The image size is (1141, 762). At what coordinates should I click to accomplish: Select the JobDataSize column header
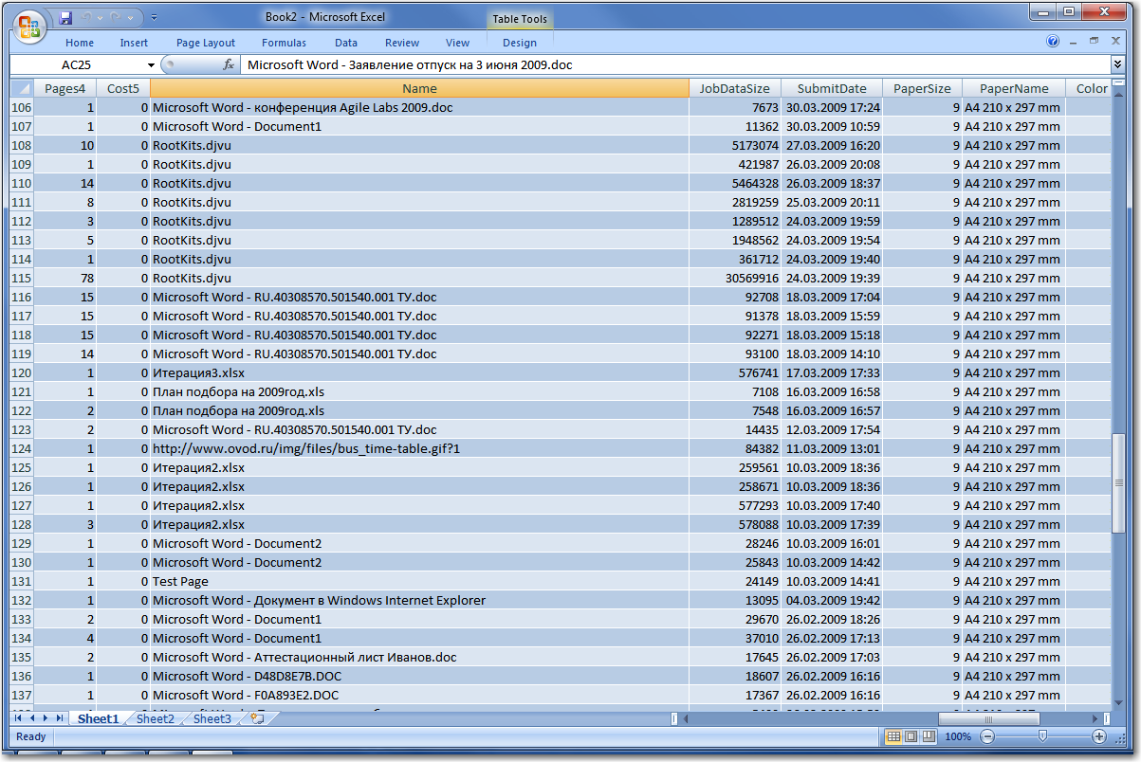coord(735,88)
